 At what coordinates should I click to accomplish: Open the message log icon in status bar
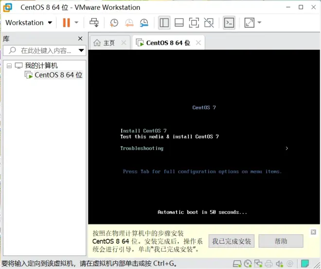click(x=305, y=264)
